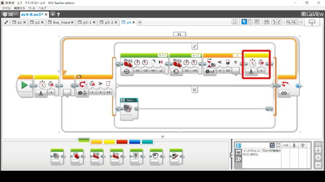Choose the Pan hand tool

[250, 22]
